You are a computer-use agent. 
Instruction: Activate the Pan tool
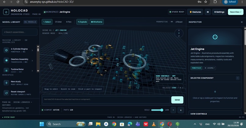point(69,22)
